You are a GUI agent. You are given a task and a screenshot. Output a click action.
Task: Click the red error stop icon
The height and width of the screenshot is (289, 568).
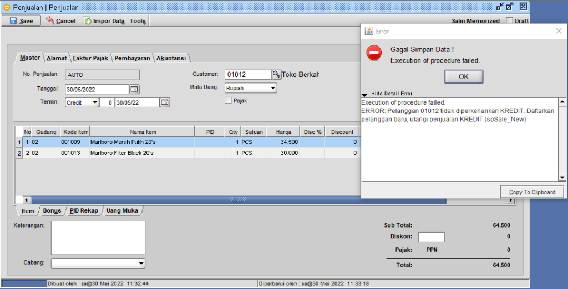tap(374, 53)
